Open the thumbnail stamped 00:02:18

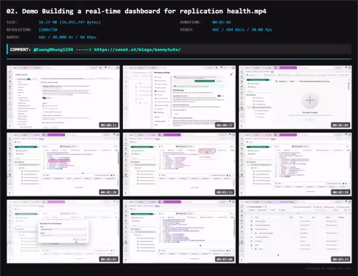tap(296, 165)
